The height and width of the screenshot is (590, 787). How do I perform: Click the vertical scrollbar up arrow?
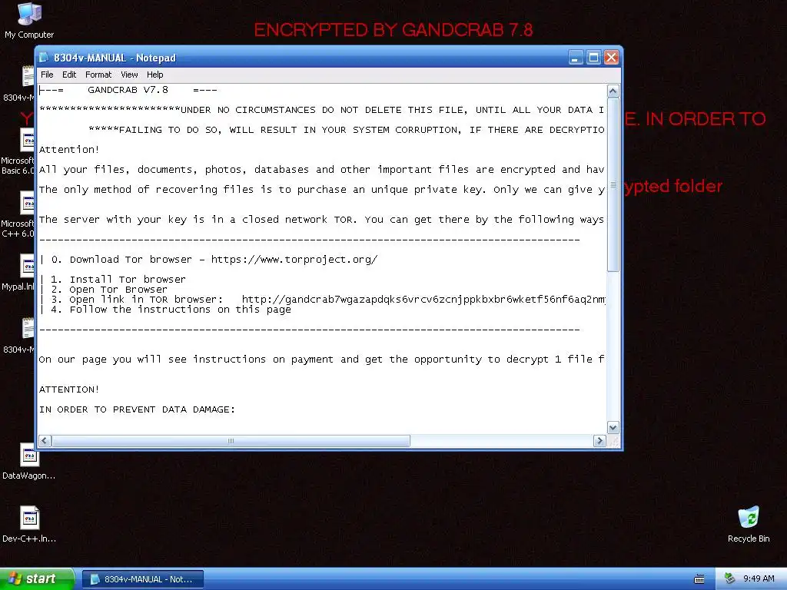[x=613, y=91]
